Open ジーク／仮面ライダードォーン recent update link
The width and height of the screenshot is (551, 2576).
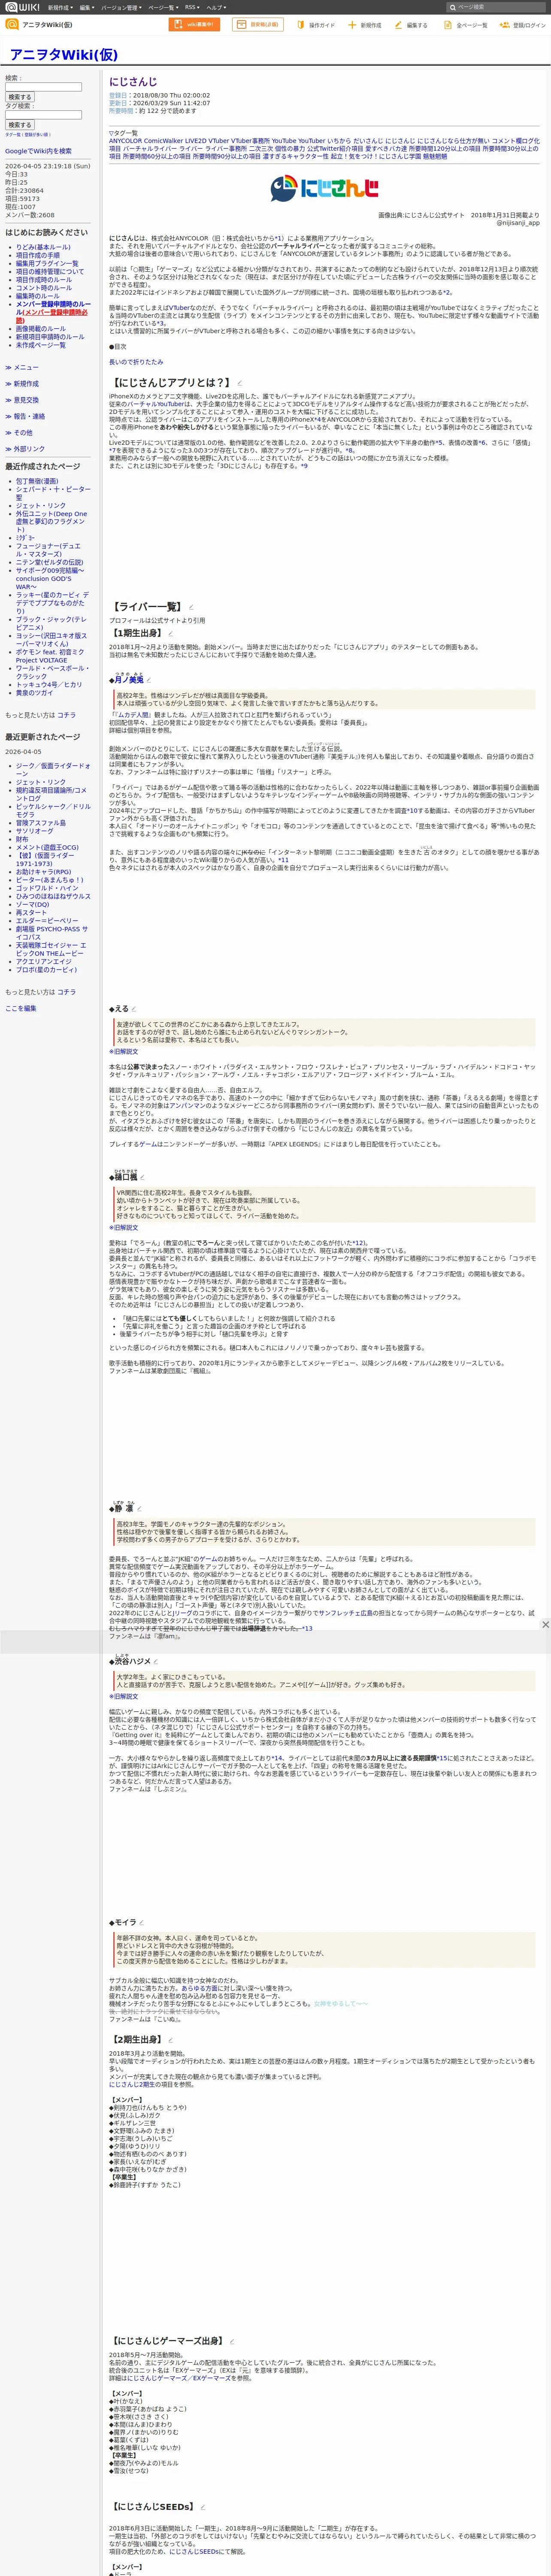[53, 770]
